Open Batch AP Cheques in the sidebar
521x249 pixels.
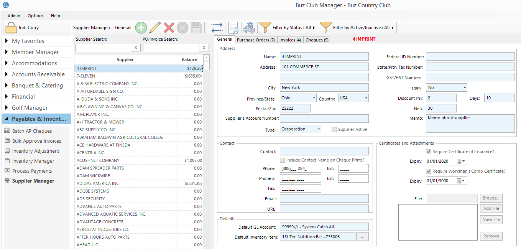[x=32, y=131]
